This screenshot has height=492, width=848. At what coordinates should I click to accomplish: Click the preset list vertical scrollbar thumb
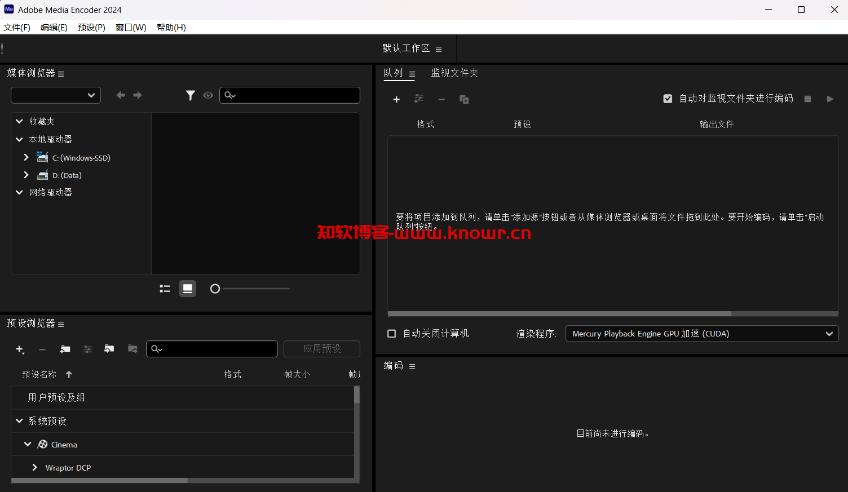[356, 395]
